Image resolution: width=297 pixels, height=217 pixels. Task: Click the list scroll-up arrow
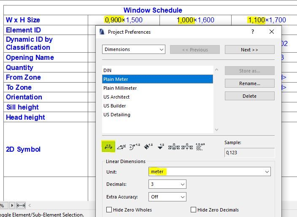[217, 70]
